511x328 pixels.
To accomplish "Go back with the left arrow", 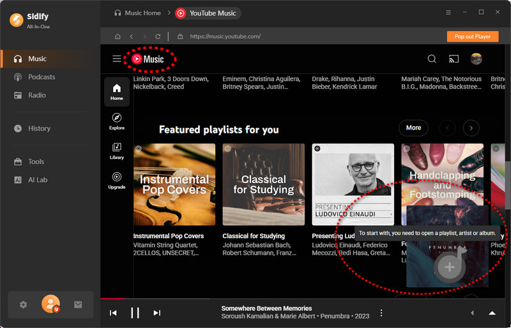I will [x=132, y=36].
